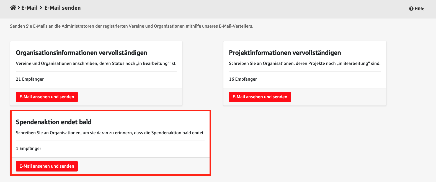Image resolution: width=436 pixels, height=182 pixels.
Task: Click the question-mark icon beside Hilfe
Action: click(x=411, y=9)
